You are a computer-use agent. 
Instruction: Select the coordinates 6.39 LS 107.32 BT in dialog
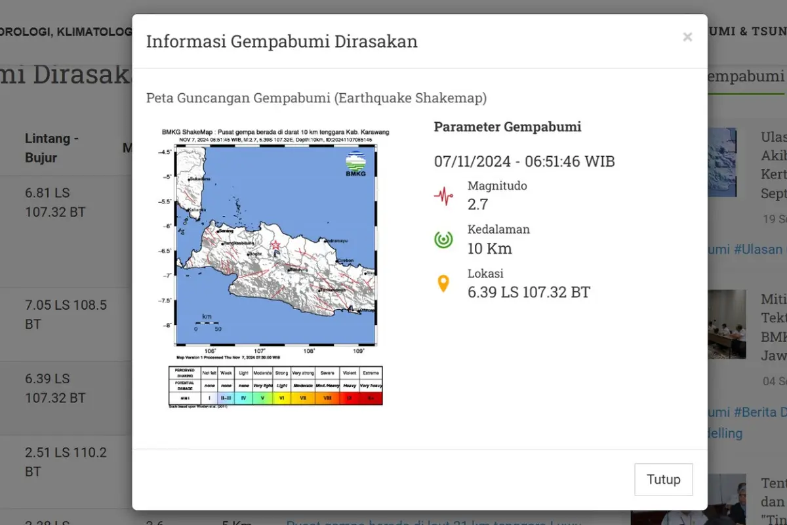pos(529,292)
